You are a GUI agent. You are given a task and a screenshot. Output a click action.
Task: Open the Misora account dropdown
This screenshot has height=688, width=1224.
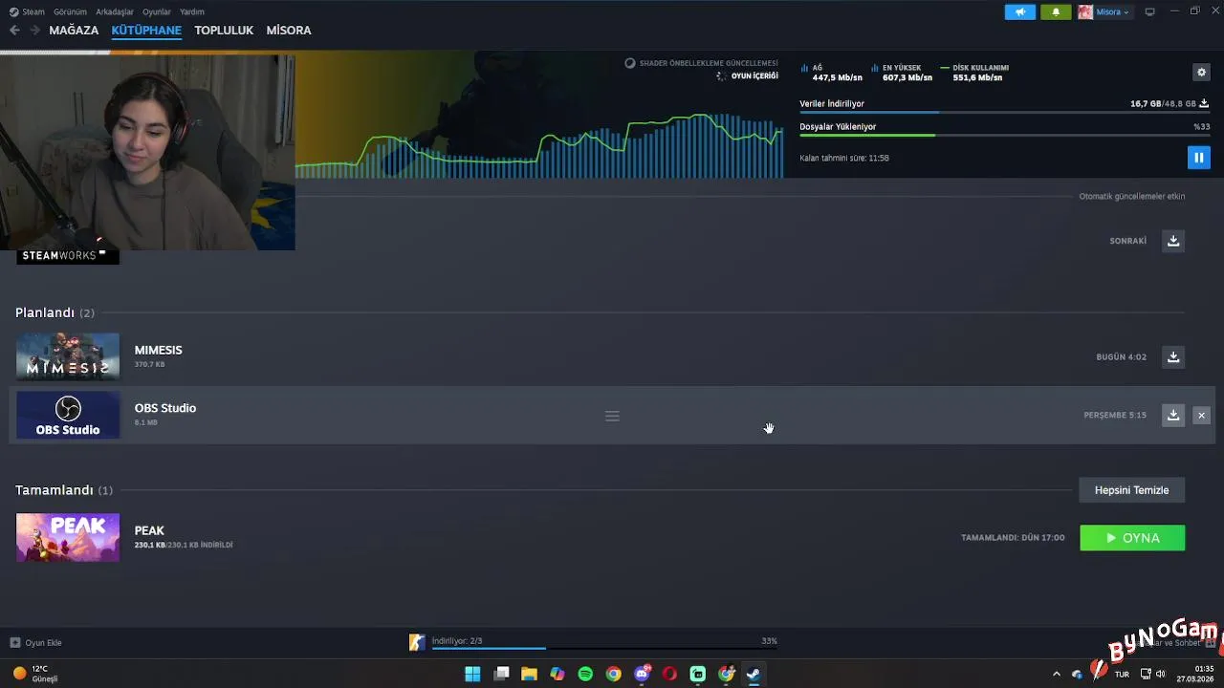point(1104,11)
